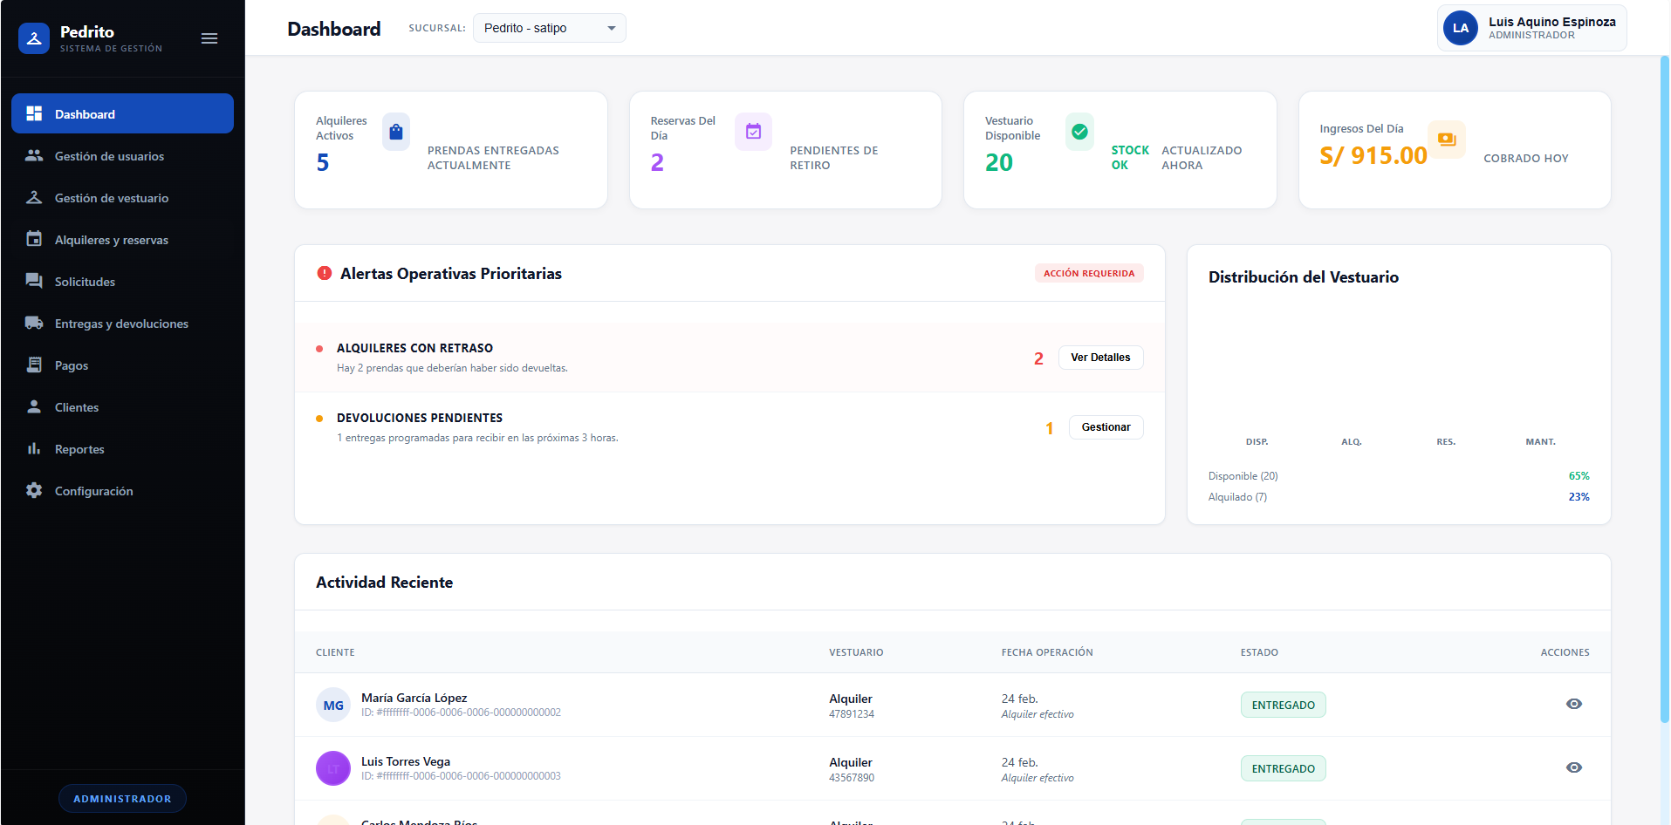Image resolution: width=1671 pixels, height=825 pixels.
Task: Select Entregas y devoluciones
Action: pyautogui.click(x=121, y=324)
